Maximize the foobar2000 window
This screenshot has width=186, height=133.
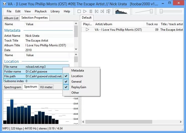(170, 3)
